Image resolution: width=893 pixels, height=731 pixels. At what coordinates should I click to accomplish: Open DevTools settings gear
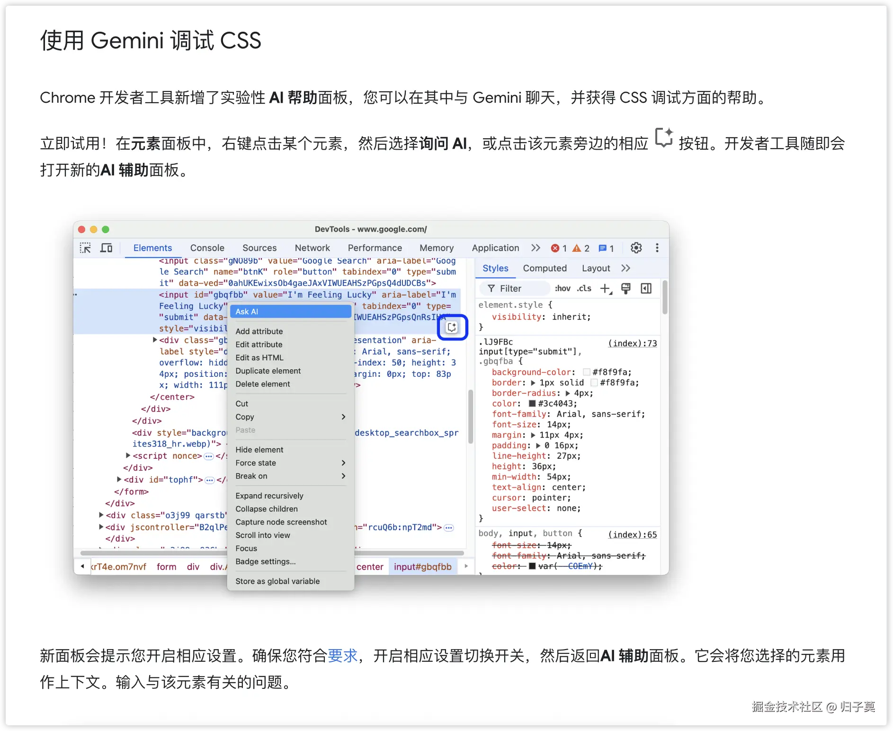636,248
